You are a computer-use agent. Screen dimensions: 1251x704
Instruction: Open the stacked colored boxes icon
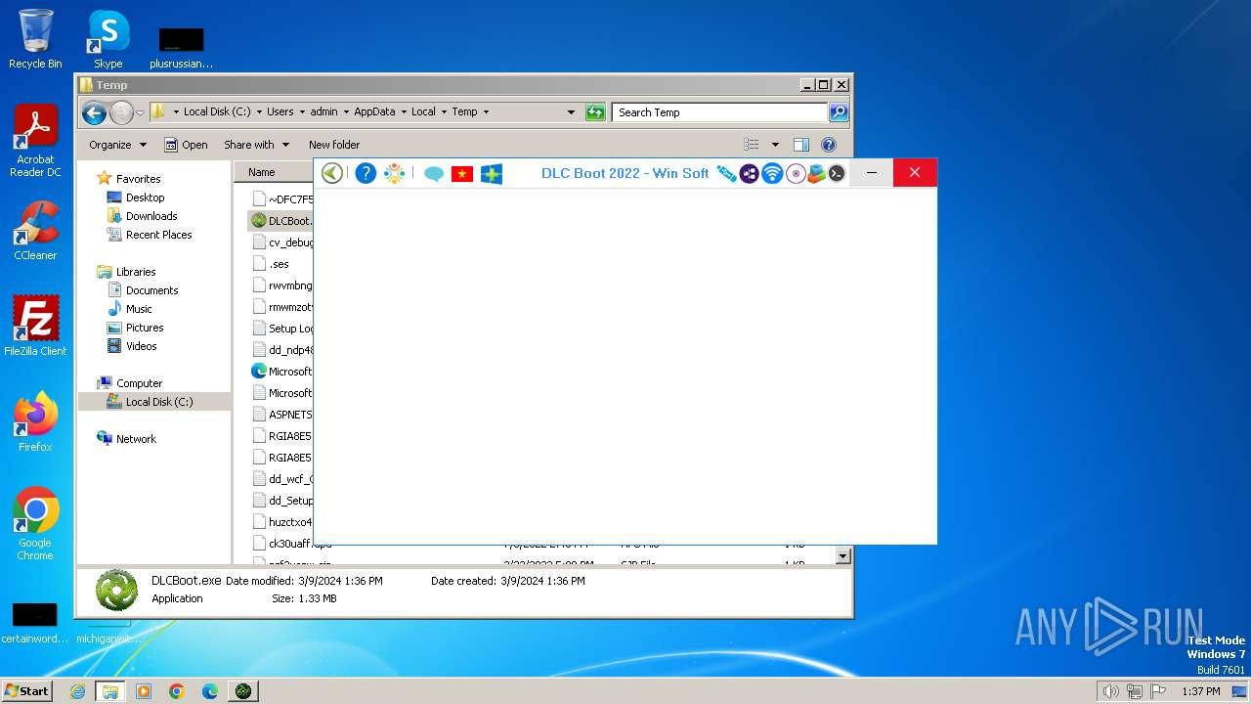[x=816, y=173]
